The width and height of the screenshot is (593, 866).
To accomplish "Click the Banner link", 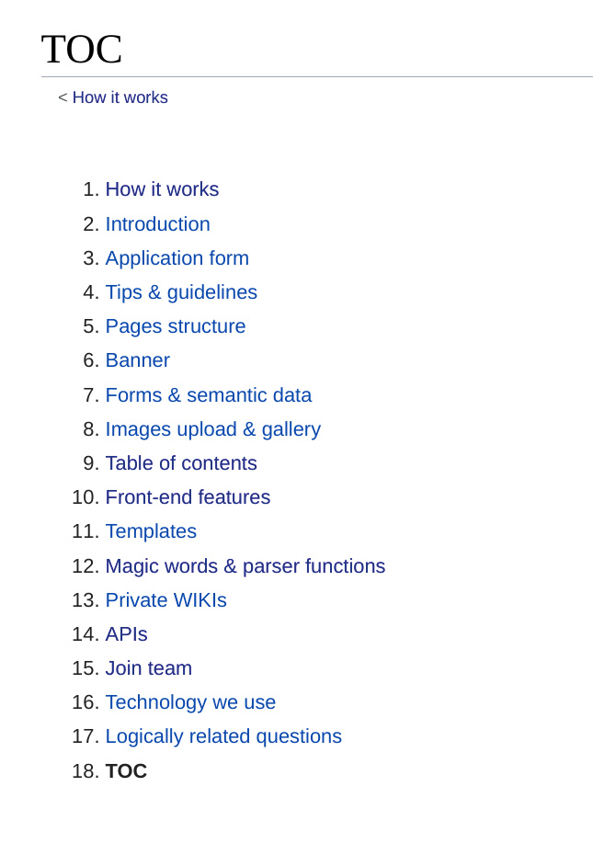I will [x=137, y=360].
